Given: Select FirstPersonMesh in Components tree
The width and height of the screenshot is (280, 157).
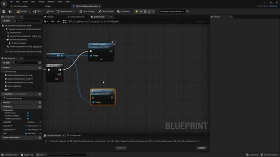Looking at the screenshot, I should (x=19, y=43).
